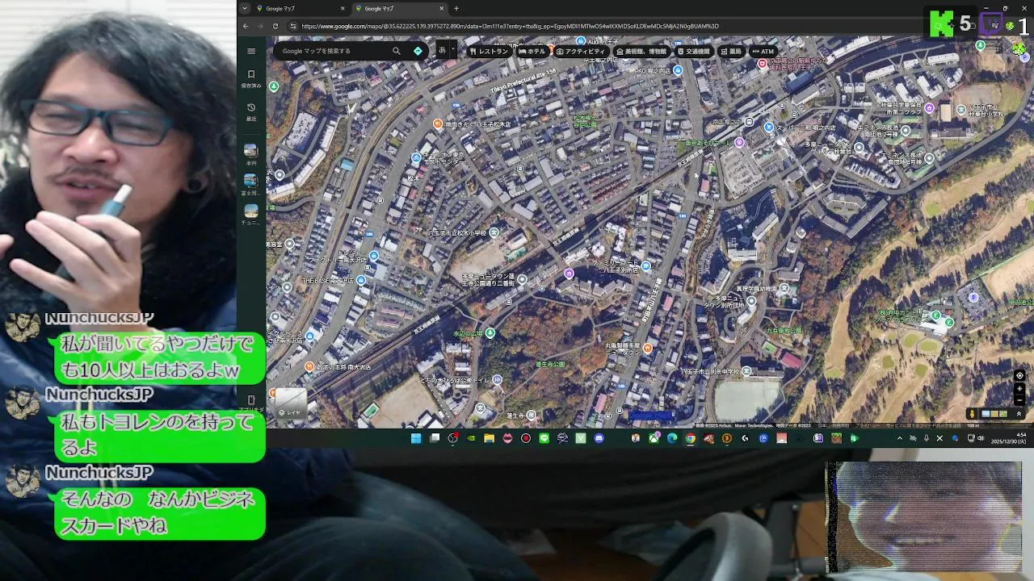Screen dimensions: 1034x581
Task: Open the Google Maps hamburger menu
Action: [x=251, y=51]
